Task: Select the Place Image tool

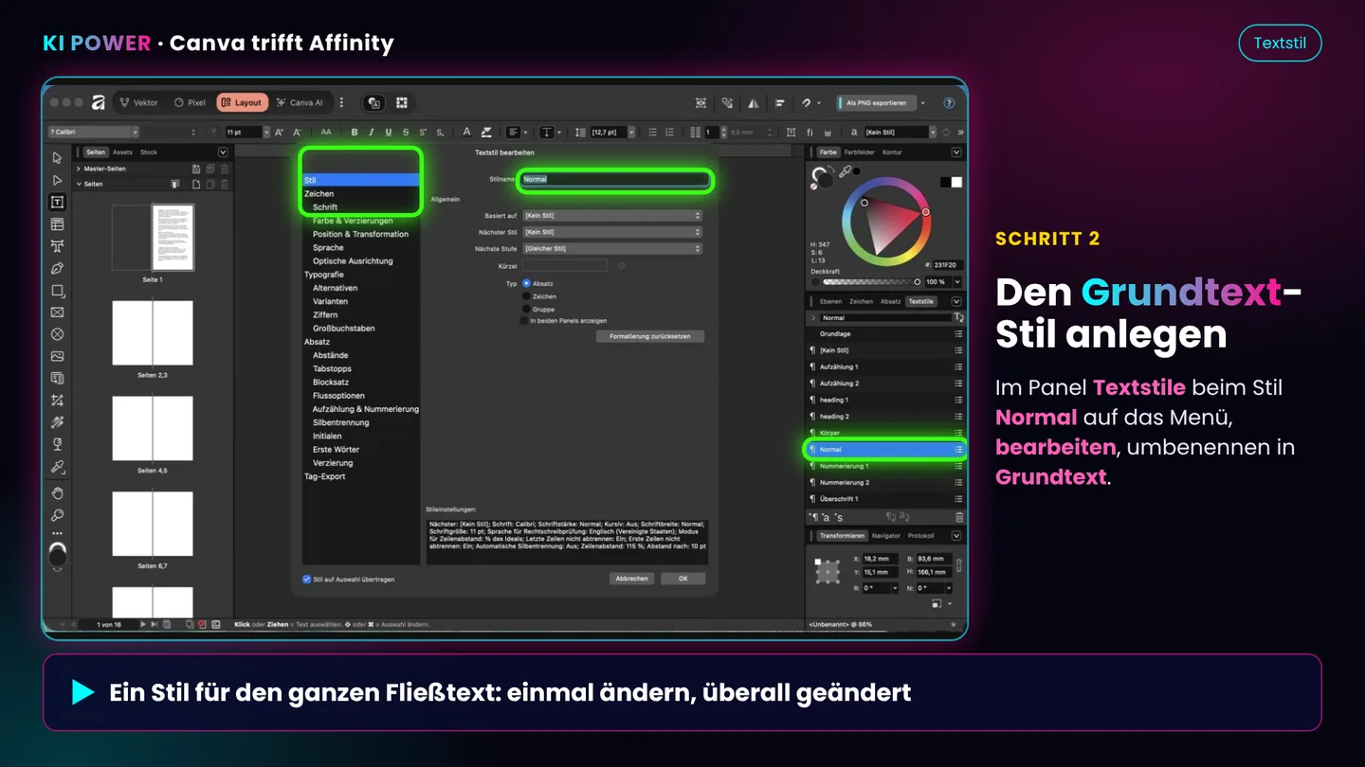Action: 57,357
